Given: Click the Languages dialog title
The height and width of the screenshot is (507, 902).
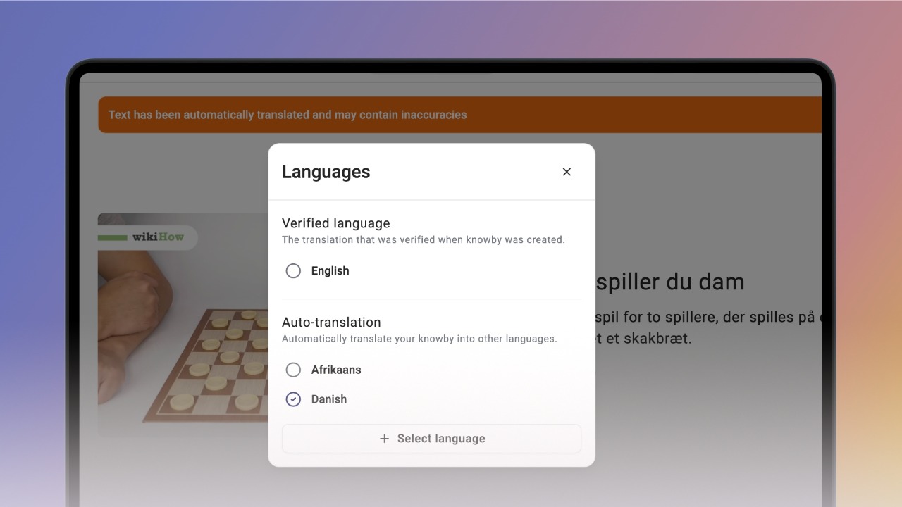Looking at the screenshot, I should pos(326,172).
